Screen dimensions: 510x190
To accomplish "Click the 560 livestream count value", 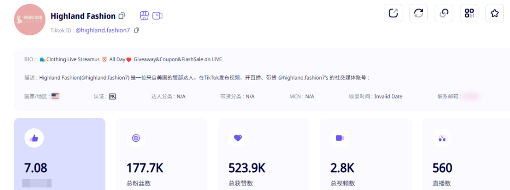I will click(442, 168).
